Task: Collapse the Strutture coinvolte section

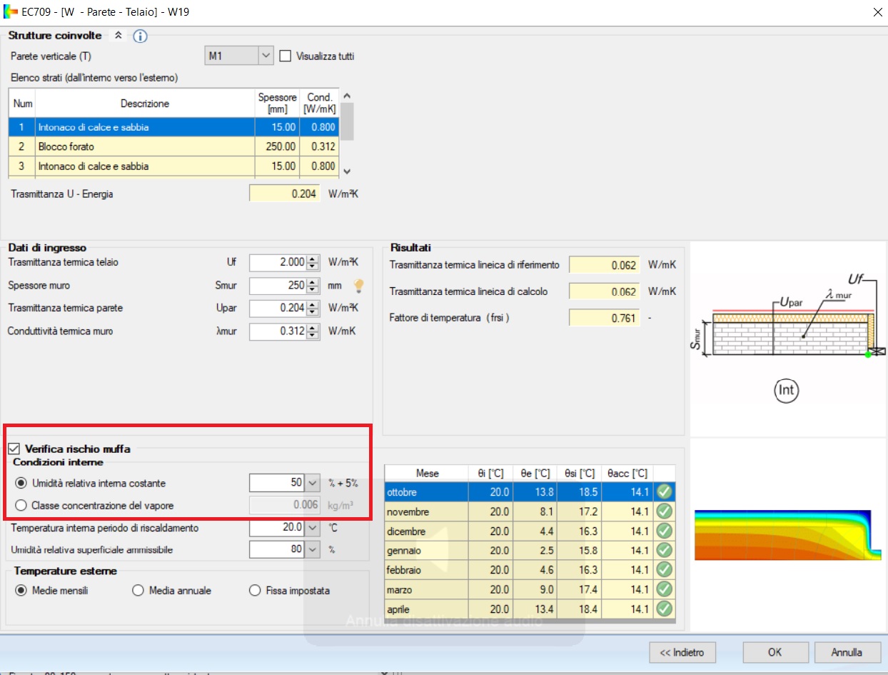Action: pos(118,36)
